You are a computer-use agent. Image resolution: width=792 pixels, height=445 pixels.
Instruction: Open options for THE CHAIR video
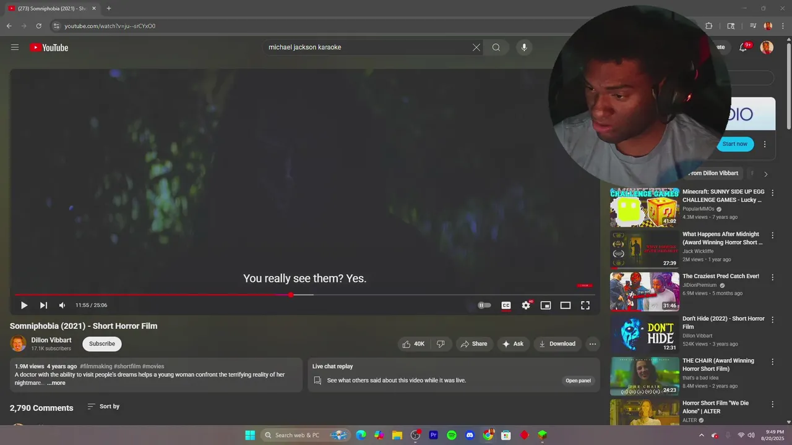pos(772,361)
